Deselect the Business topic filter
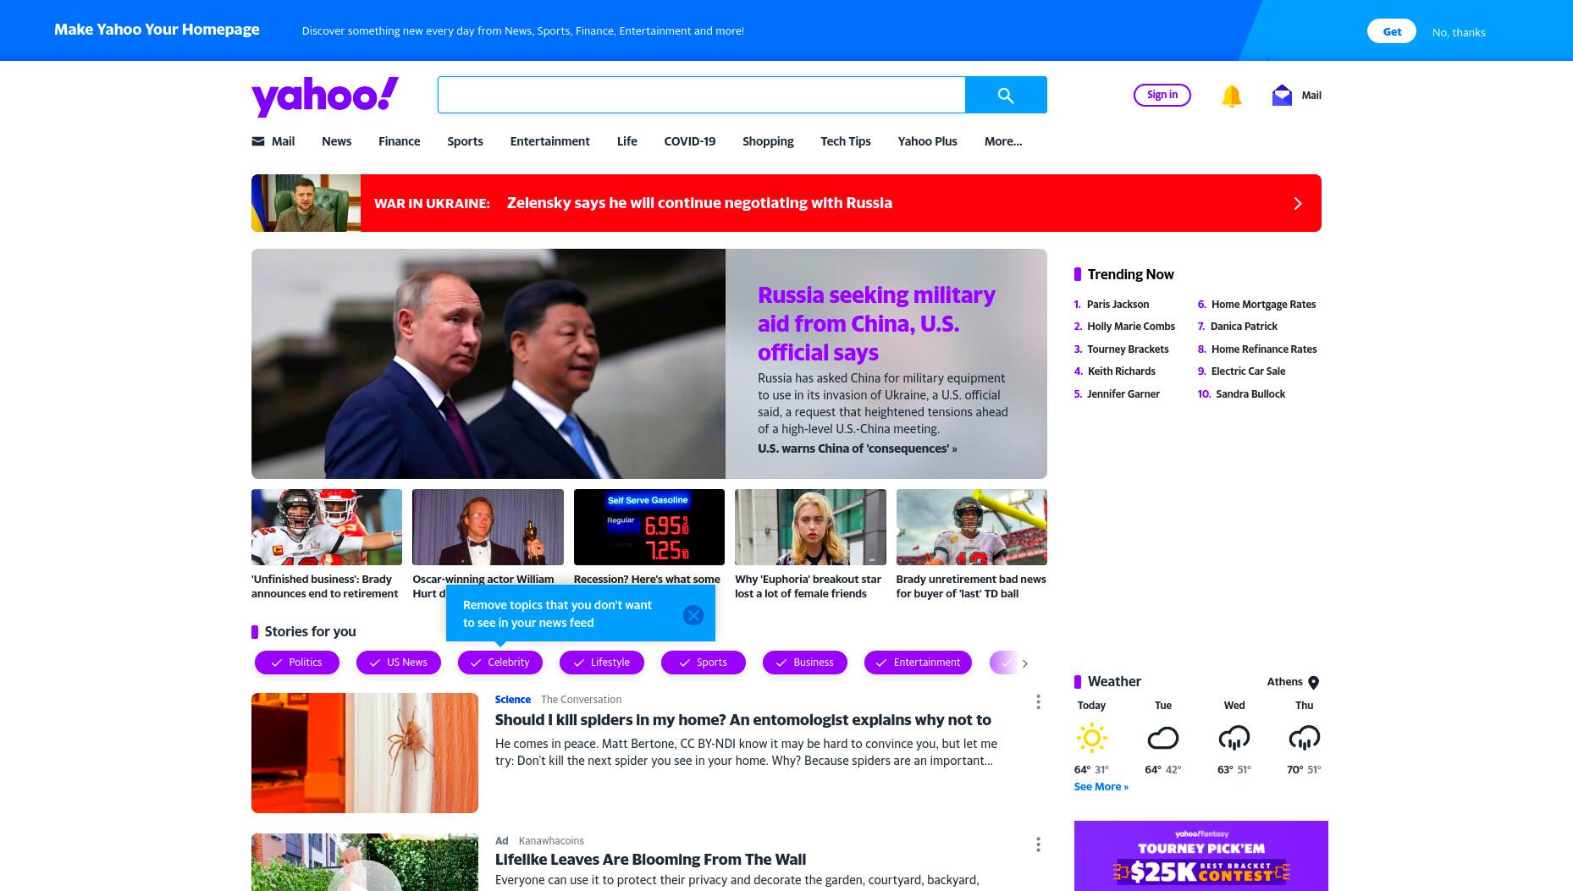Image resolution: width=1573 pixels, height=891 pixels. pos(805,663)
